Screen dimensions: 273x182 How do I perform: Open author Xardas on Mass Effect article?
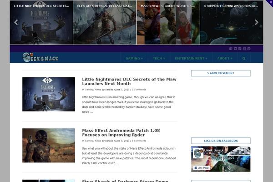(x=109, y=141)
